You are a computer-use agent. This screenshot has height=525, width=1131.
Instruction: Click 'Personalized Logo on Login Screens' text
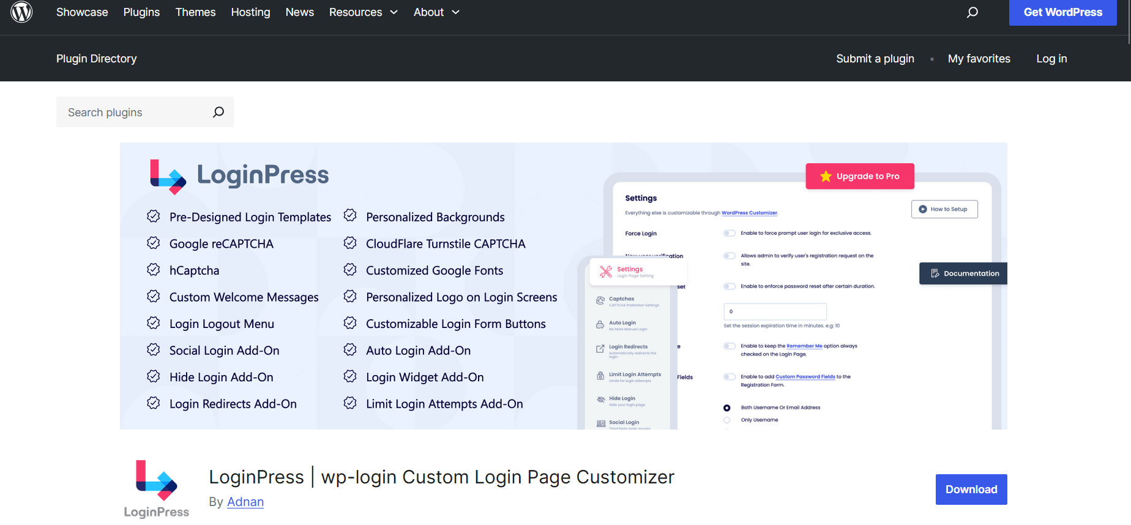461,297
